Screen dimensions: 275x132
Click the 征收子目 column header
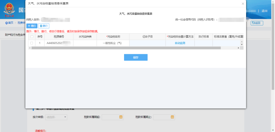point(147,37)
